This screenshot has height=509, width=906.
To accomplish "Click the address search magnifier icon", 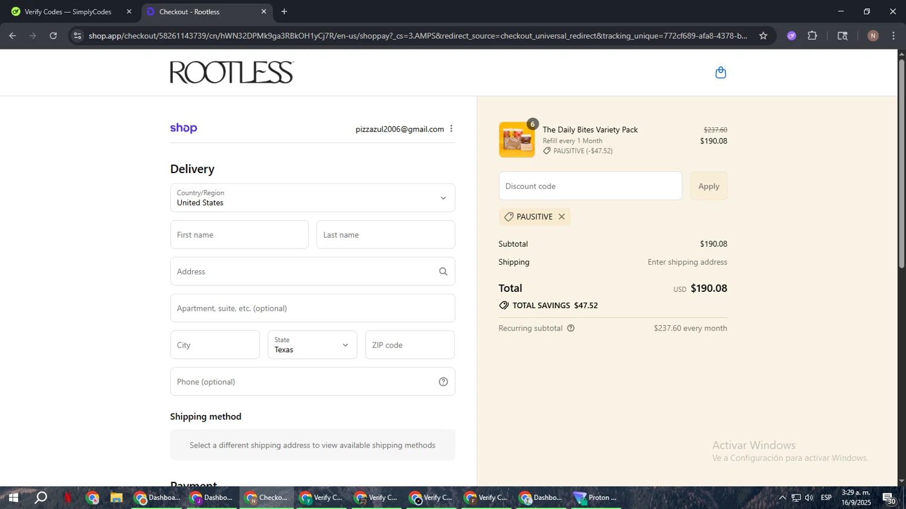I will (x=443, y=271).
